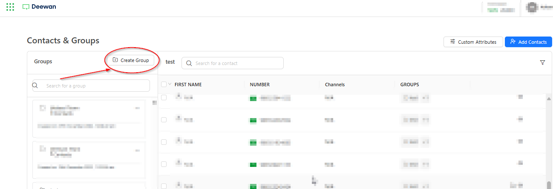553x189 pixels.
Task: Expand the chevron next to select-all checkbox
Action: tap(170, 84)
